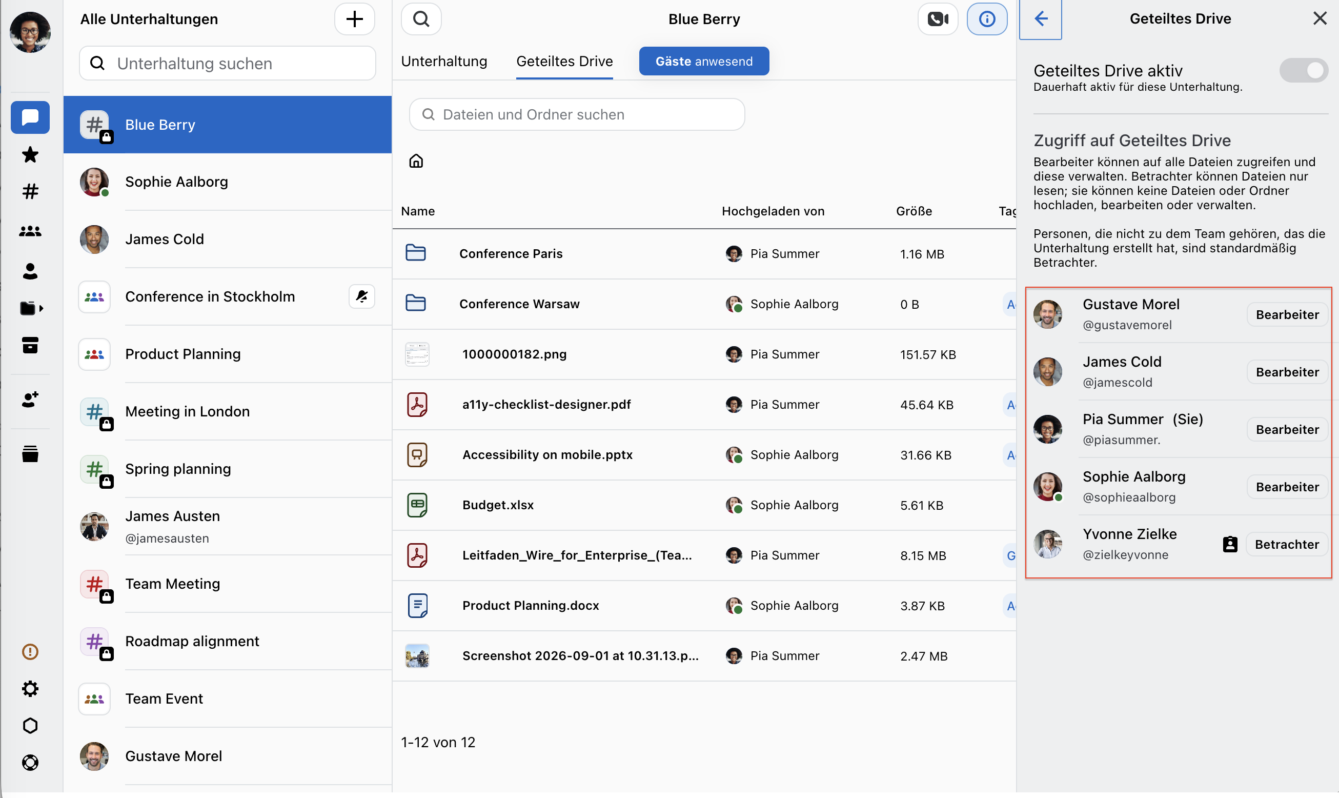Create a new conversation with plus button
Viewport: 1339px width, 798px height.
pyautogui.click(x=354, y=19)
